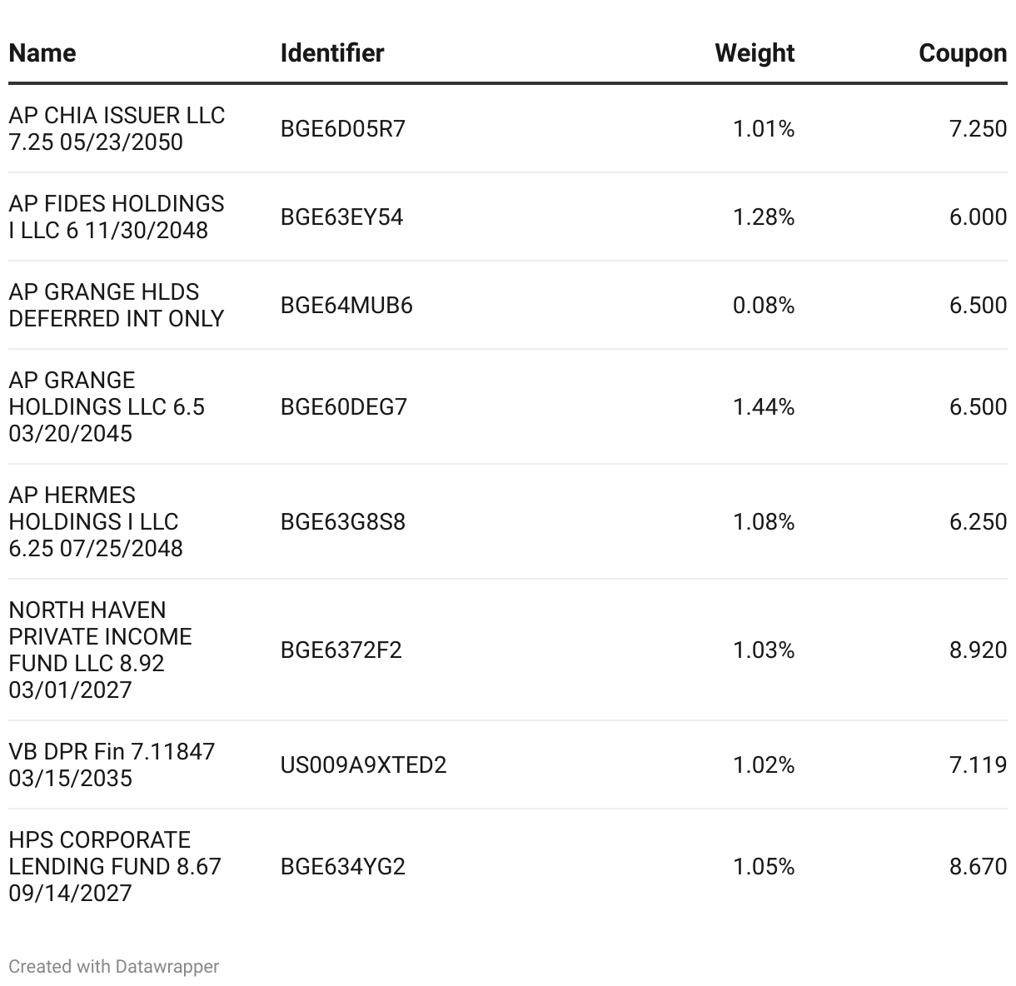Click AP GRANGE HLDS DEFERRED INT ONLY

point(117,305)
